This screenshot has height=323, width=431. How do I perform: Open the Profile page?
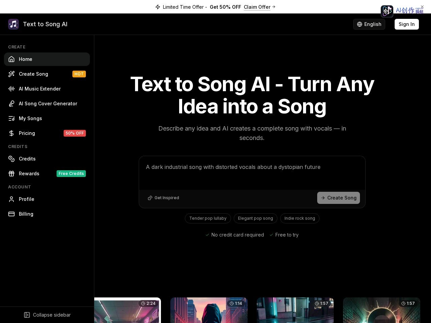point(47,199)
